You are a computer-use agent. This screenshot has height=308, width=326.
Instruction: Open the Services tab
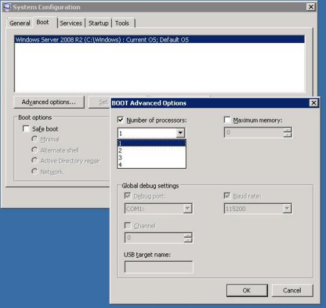tap(71, 23)
